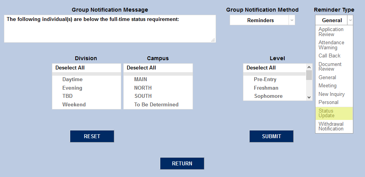The image size is (365, 177).
Task: Choose NORTH in the Campus list
Action: coord(143,88)
